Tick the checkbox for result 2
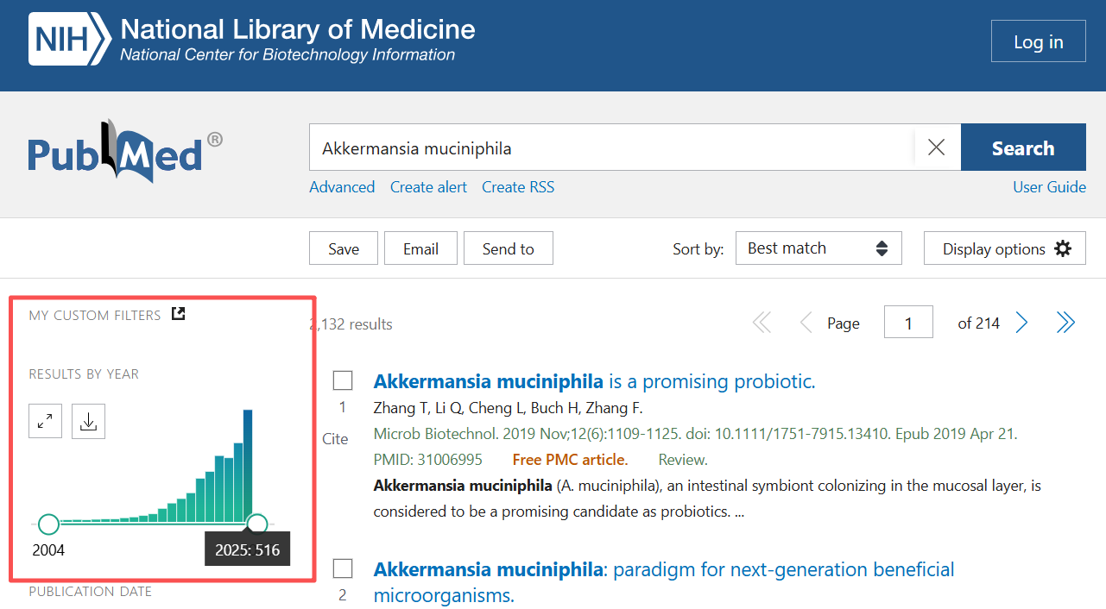 click(343, 568)
